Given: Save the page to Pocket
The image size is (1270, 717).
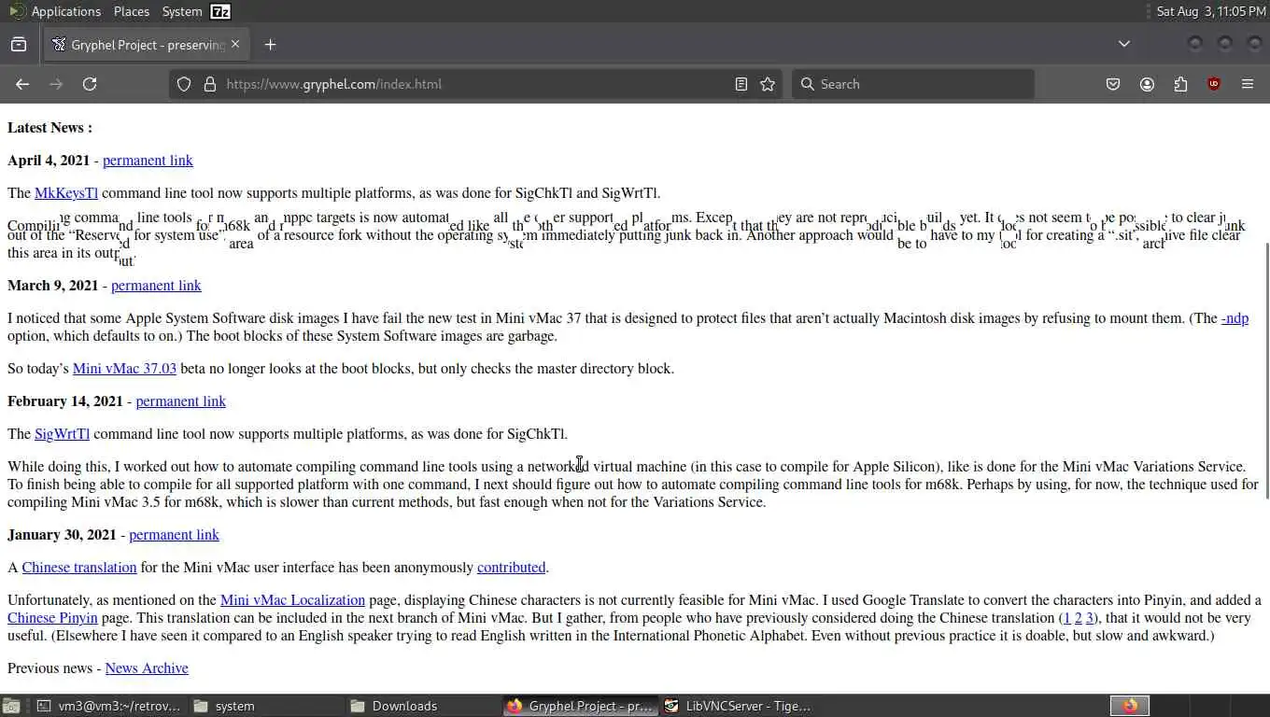Looking at the screenshot, I should point(1113,84).
